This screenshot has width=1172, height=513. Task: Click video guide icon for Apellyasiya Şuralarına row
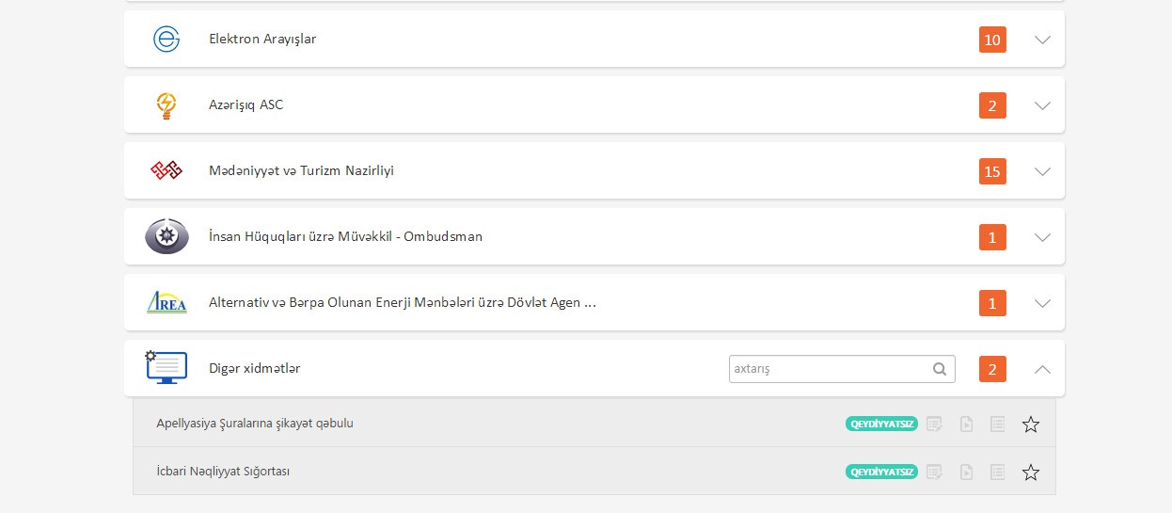pyautogui.click(x=966, y=425)
